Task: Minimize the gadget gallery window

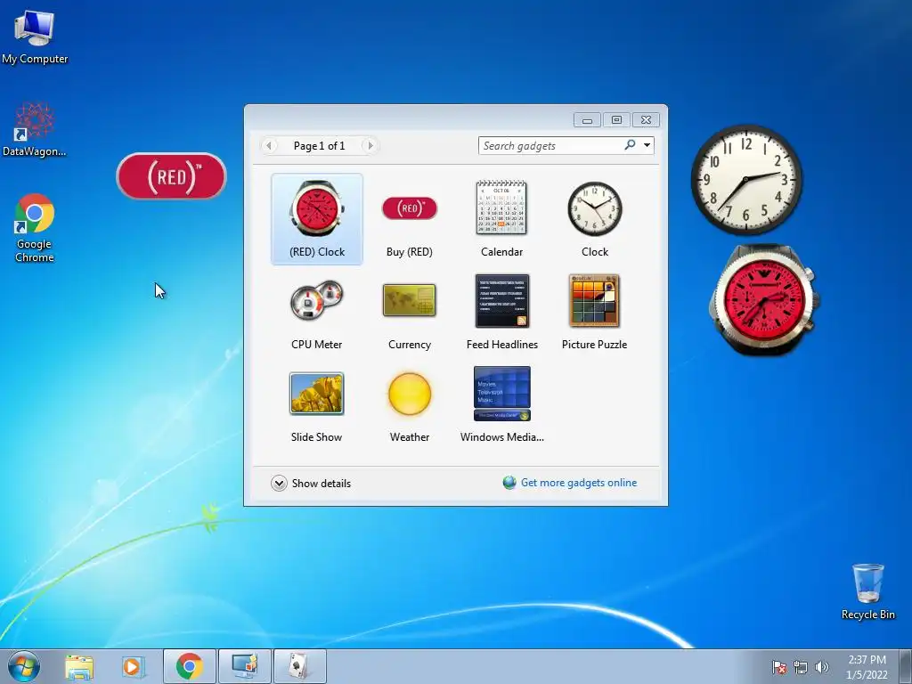Action: pos(587,120)
